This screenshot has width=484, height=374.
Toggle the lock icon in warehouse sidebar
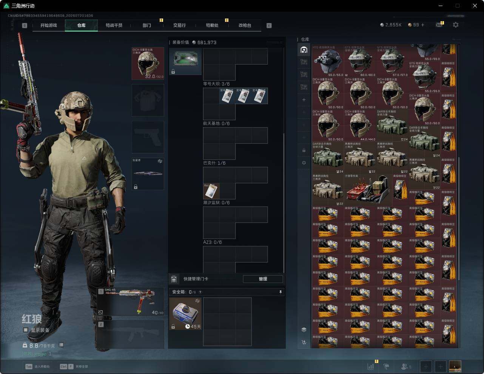point(304,150)
